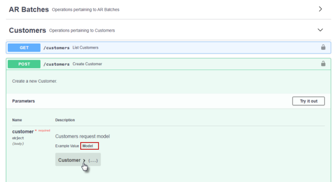This screenshot has width=335, height=182.
Task: Click the AR Batches heading
Action: (29, 9)
